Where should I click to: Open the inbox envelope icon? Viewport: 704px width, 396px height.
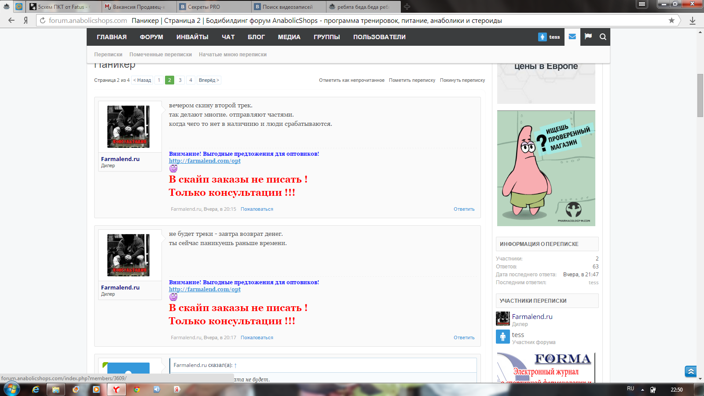pyautogui.click(x=572, y=37)
